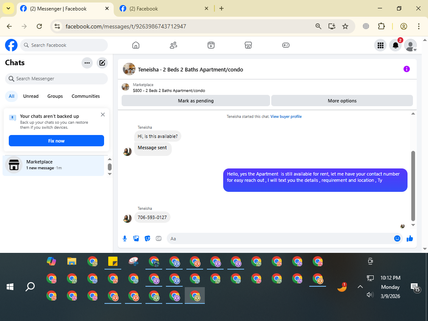This screenshot has height=321, width=428.
Task: Open Windows taskbar search
Action: tap(30, 287)
